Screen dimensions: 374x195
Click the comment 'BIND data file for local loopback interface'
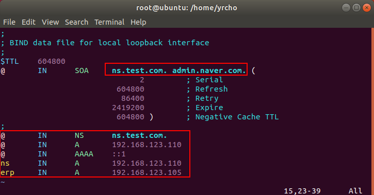109,43
